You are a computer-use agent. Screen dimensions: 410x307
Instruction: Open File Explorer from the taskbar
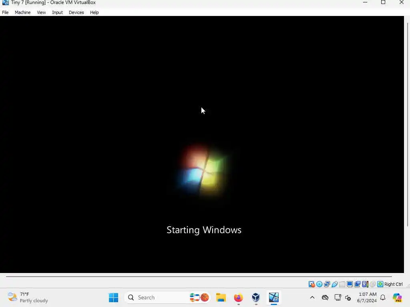click(x=221, y=297)
